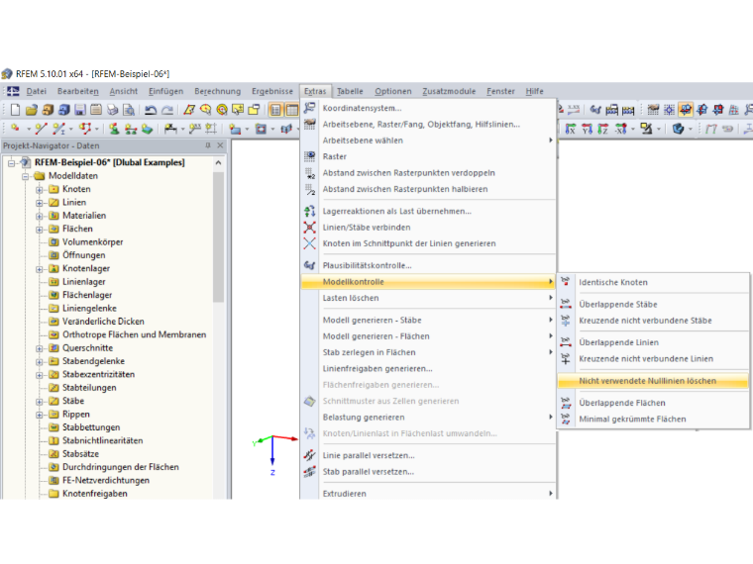Open the blue Block Manager cabinet icon

point(63,110)
